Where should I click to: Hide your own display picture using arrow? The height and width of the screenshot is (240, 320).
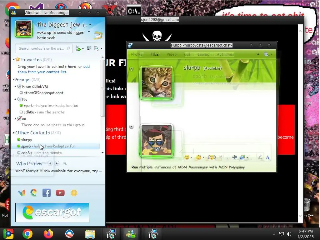(132, 127)
